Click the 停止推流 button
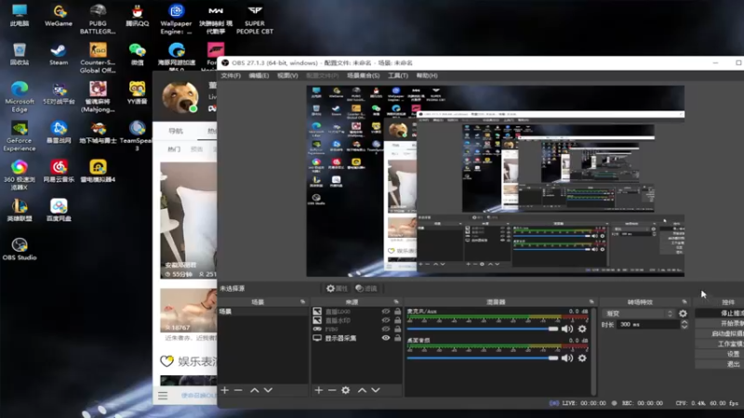The width and height of the screenshot is (744, 418). pyautogui.click(x=720, y=313)
